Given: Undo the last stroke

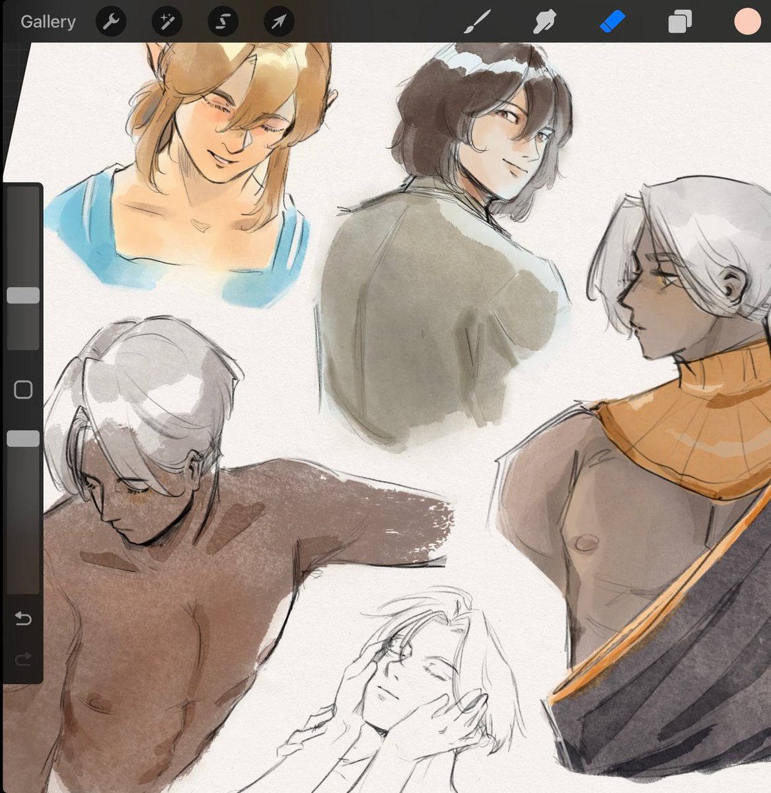Looking at the screenshot, I should 23,619.
